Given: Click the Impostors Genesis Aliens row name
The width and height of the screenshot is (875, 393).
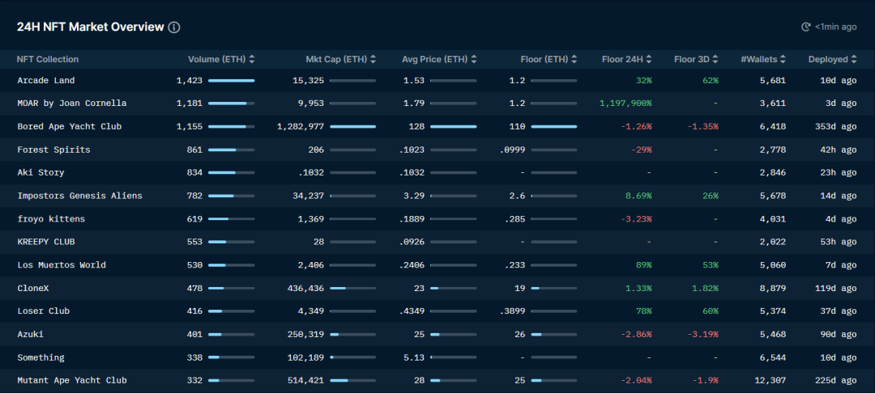Looking at the screenshot, I should 79,196.
